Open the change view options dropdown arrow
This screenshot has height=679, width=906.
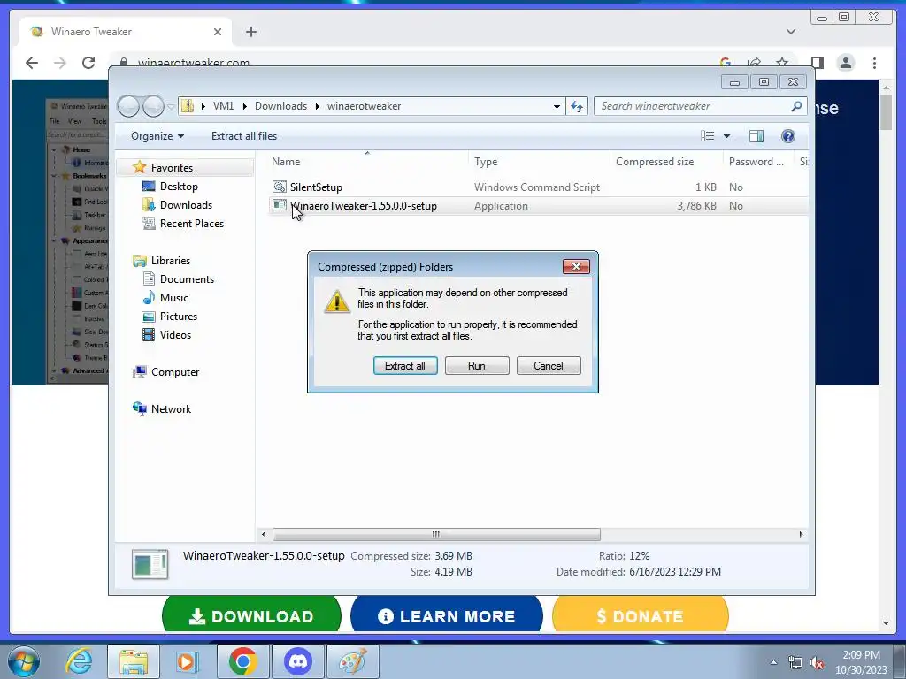click(x=727, y=136)
